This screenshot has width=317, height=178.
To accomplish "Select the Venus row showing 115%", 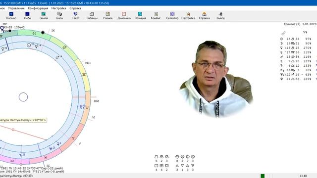I will (296, 52).
